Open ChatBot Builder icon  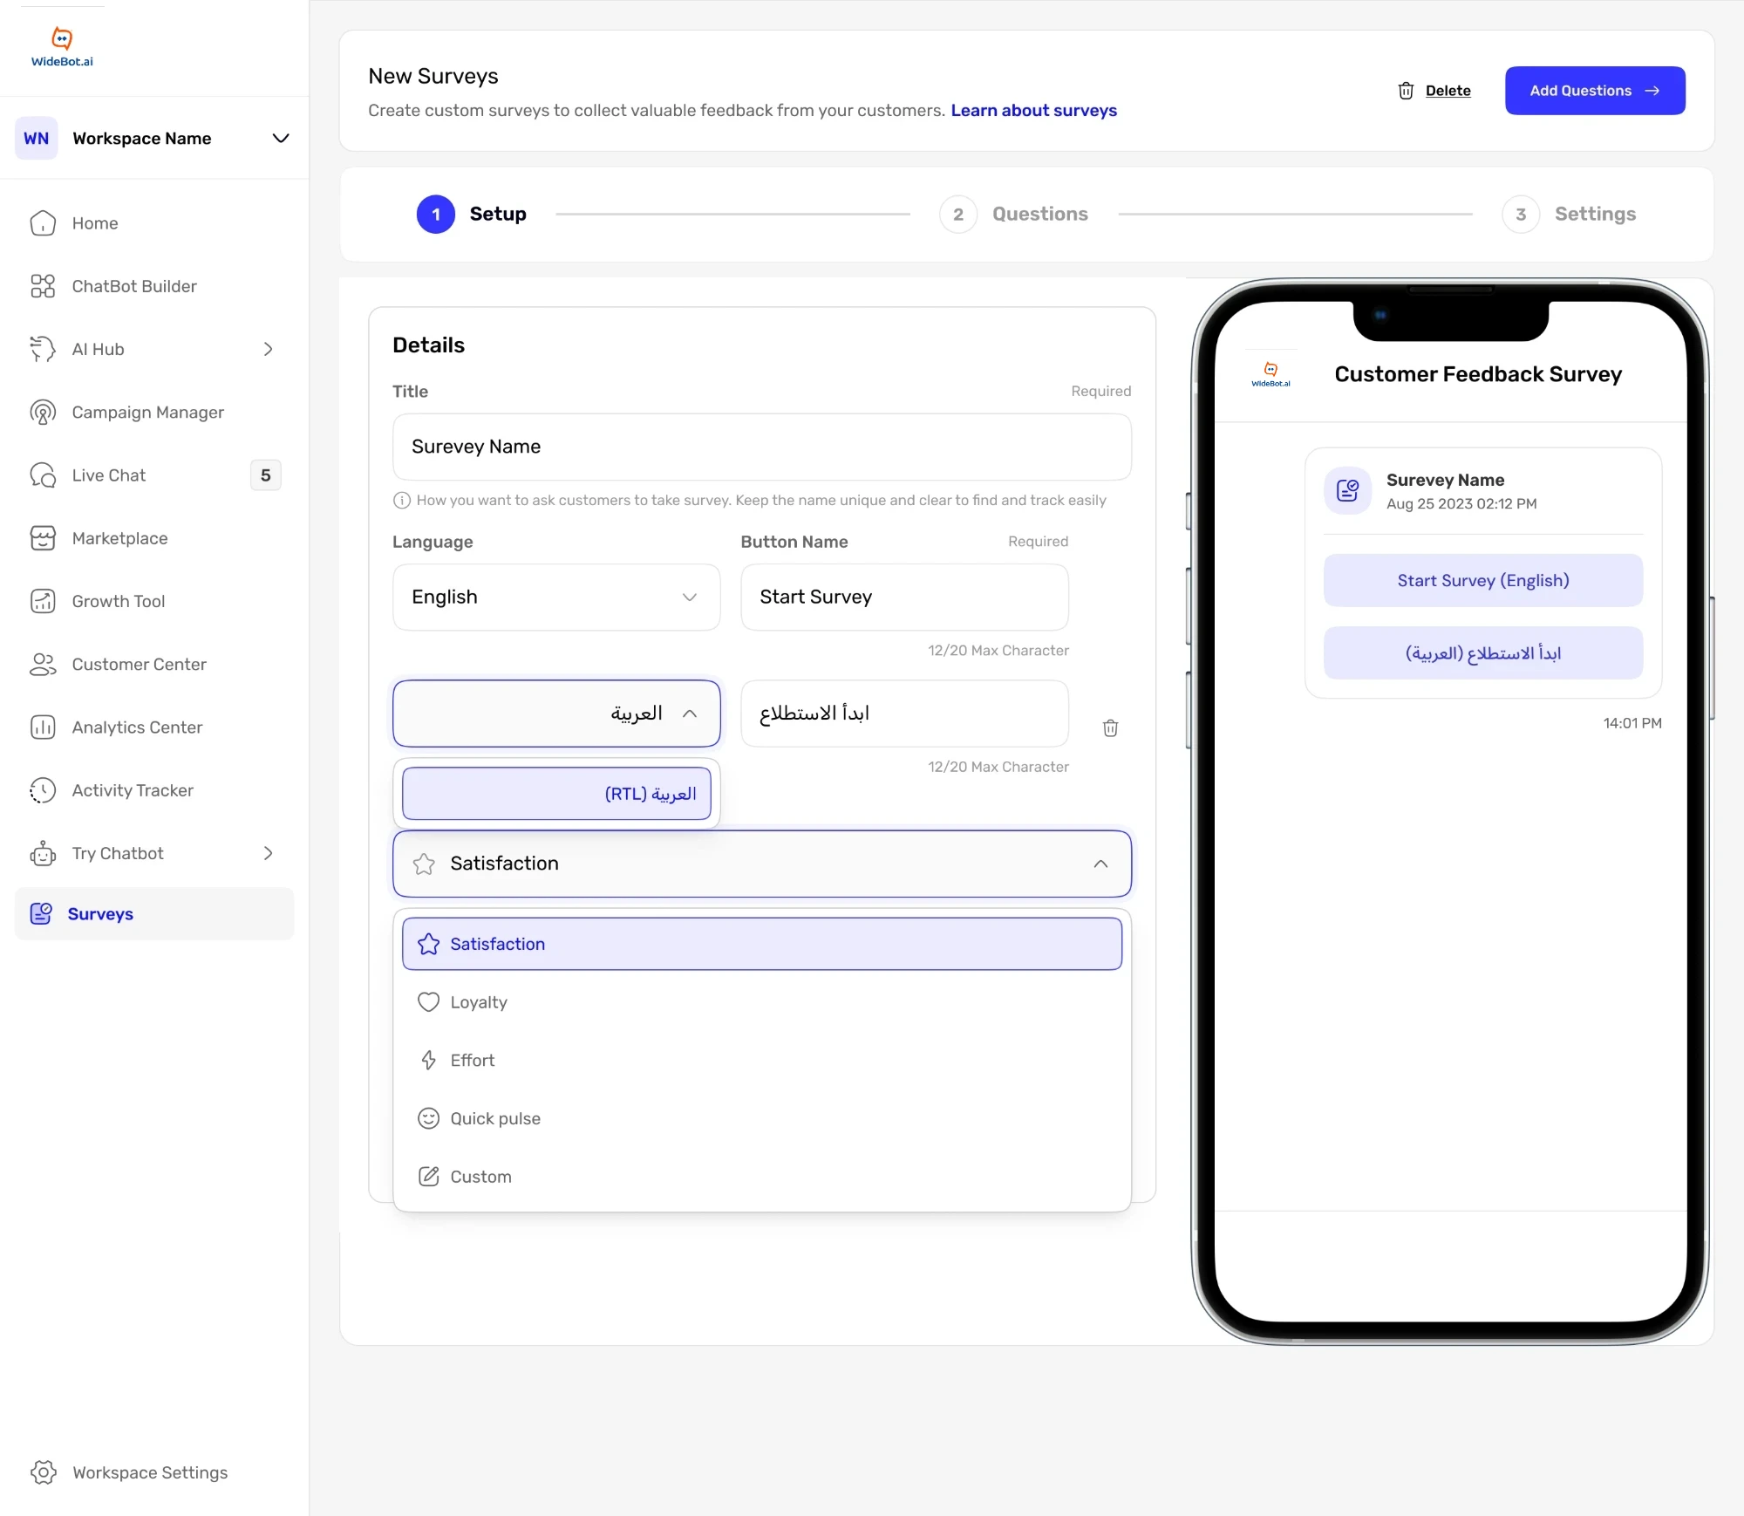tap(43, 286)
